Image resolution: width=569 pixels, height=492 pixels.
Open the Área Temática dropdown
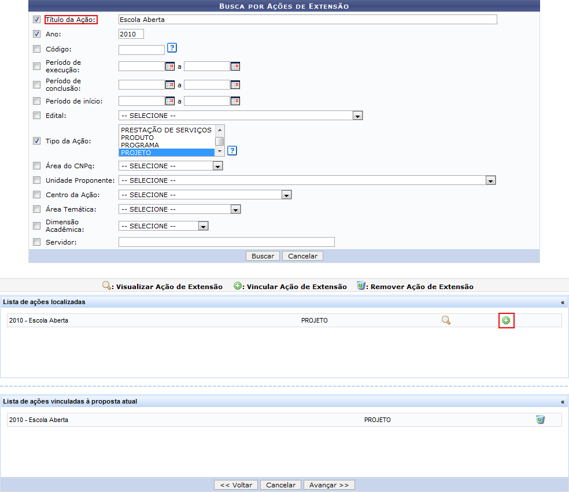pos(235,209)
